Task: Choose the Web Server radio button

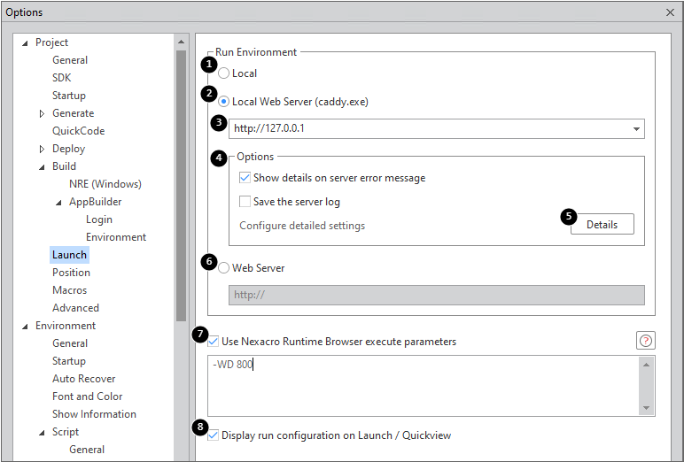Action: 224,268
